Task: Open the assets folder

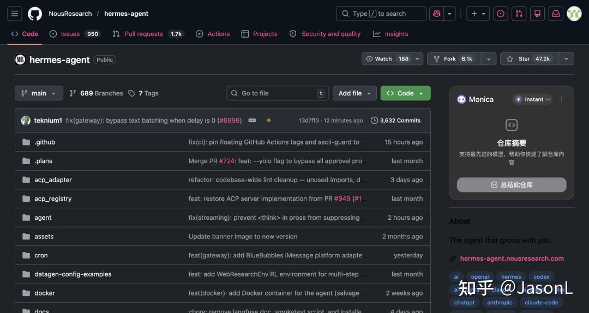Action: pos(44,236)
